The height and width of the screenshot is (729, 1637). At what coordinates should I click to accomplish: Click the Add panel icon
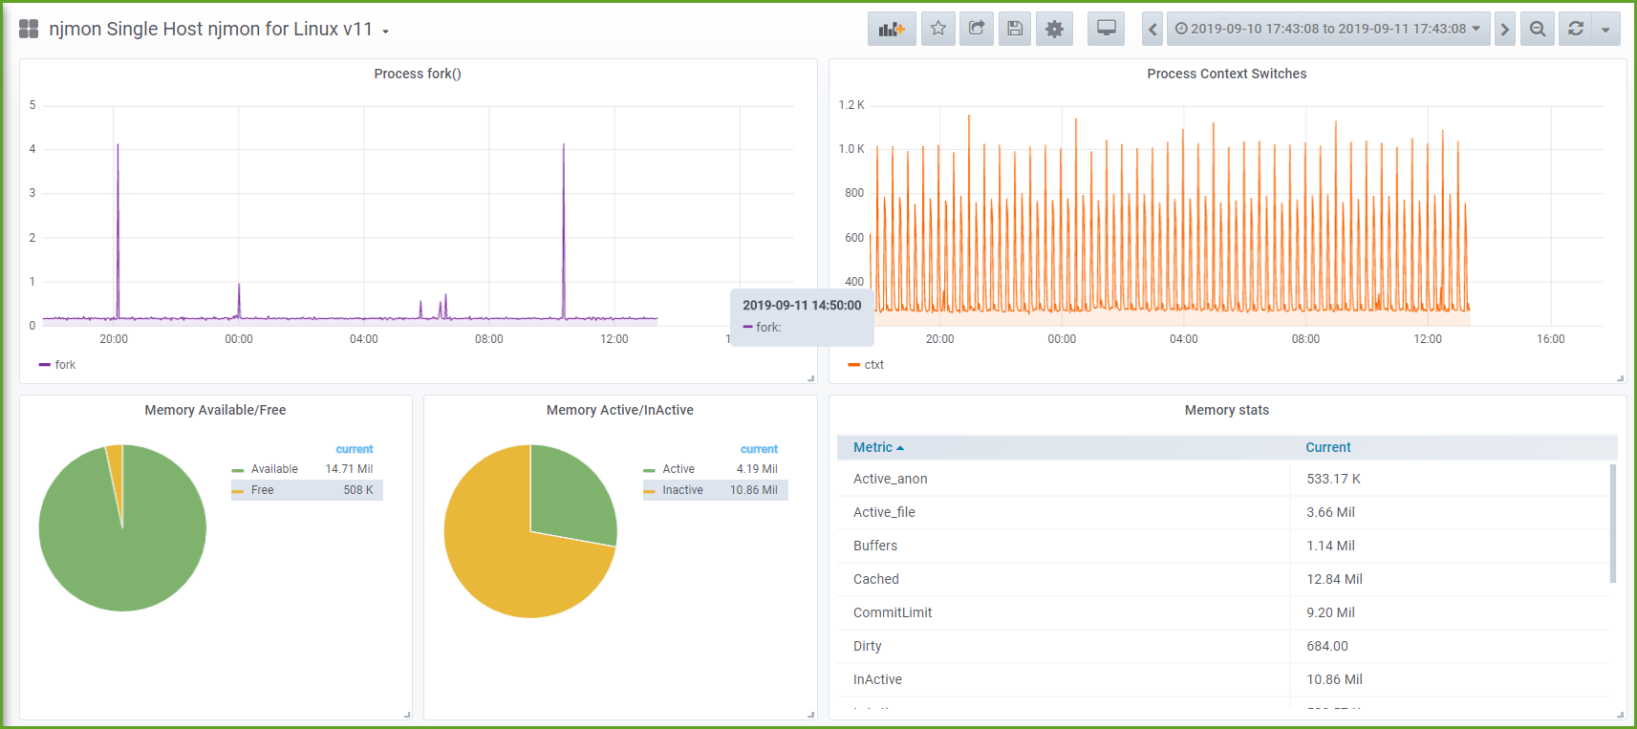coord(892,29)
